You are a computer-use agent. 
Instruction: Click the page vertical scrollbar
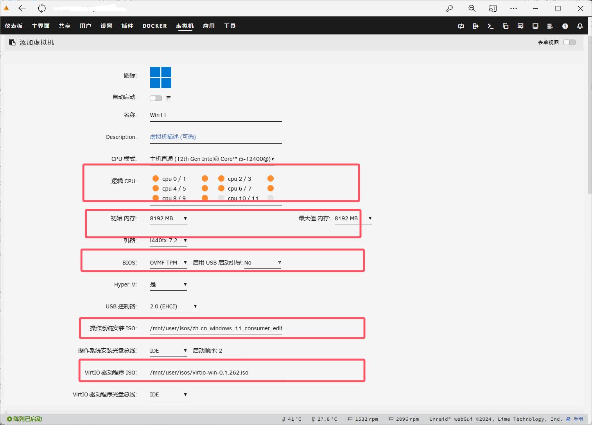point(589,117)
